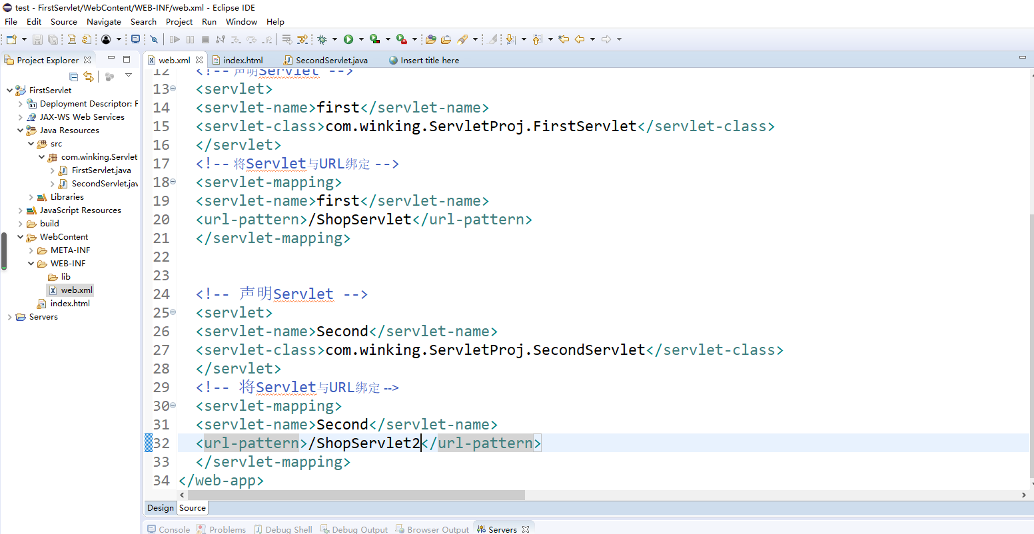Open the Back history dropdown arrow

click(x=592, y=39)
